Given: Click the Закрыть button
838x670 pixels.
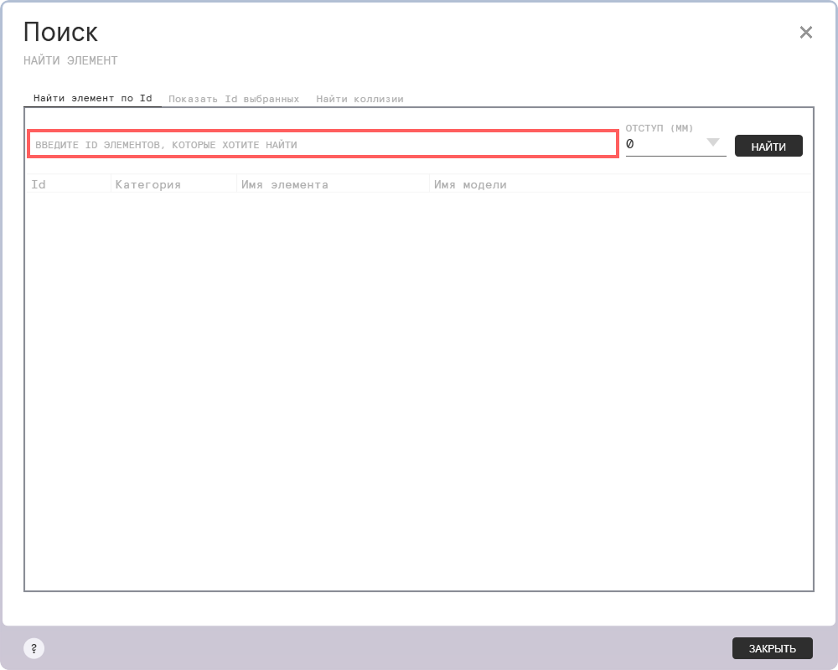Looking at the screenshot, I should [772, 648].
